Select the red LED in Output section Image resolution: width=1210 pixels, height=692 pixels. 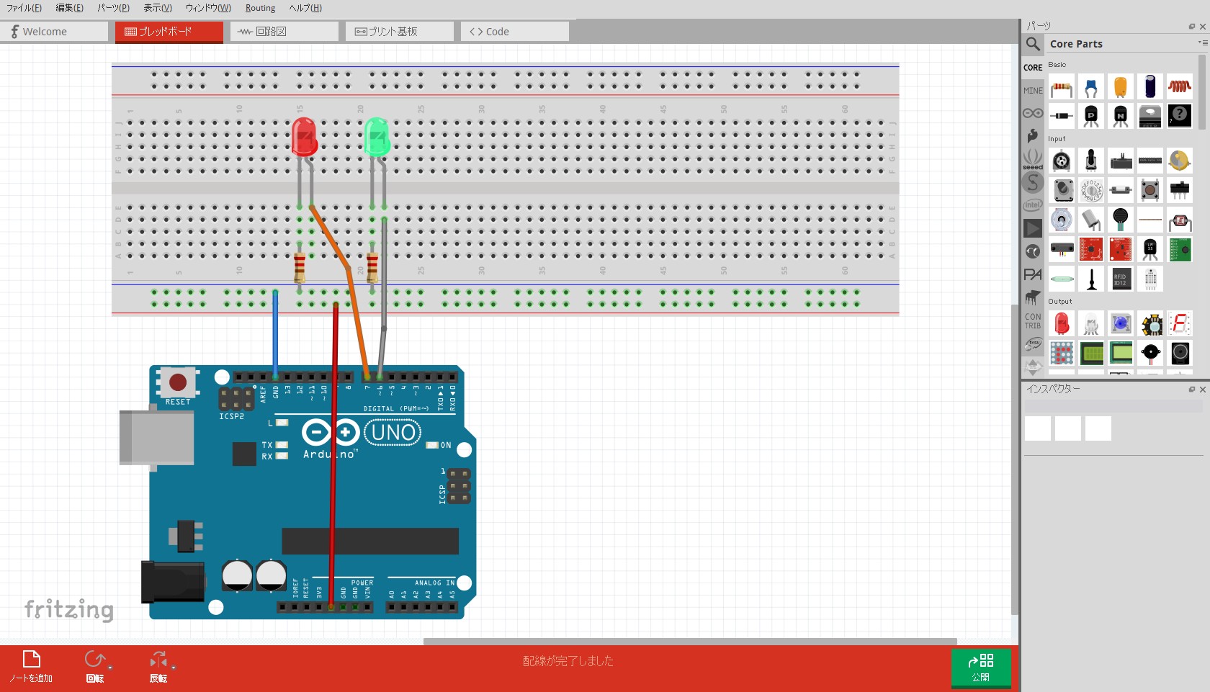pos(1061,324)
